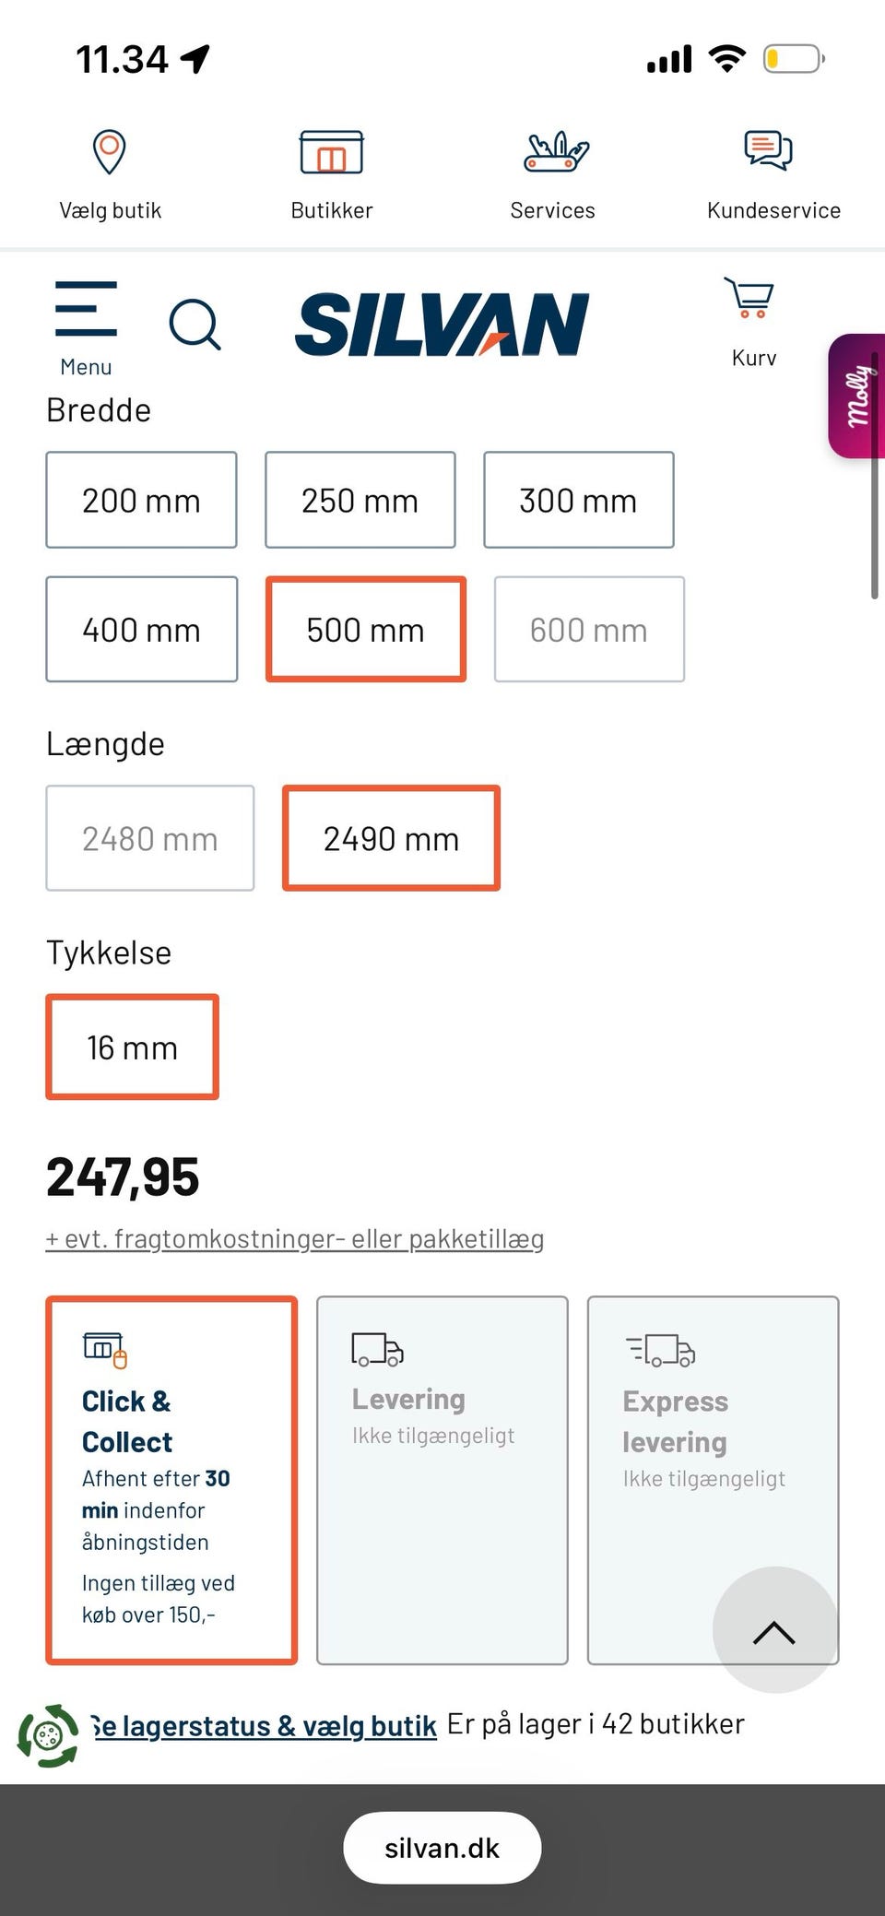The width and height of the screenshot is (885, 1916).
Task: Open the Butikker store icon
Action: (331, 153)
